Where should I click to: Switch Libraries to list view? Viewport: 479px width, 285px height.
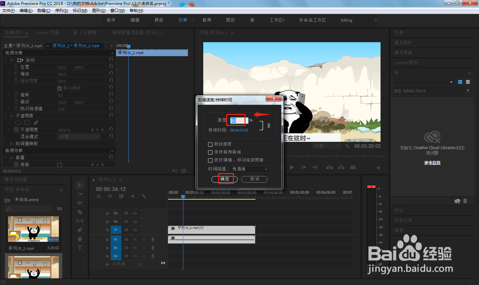point(468,82)
